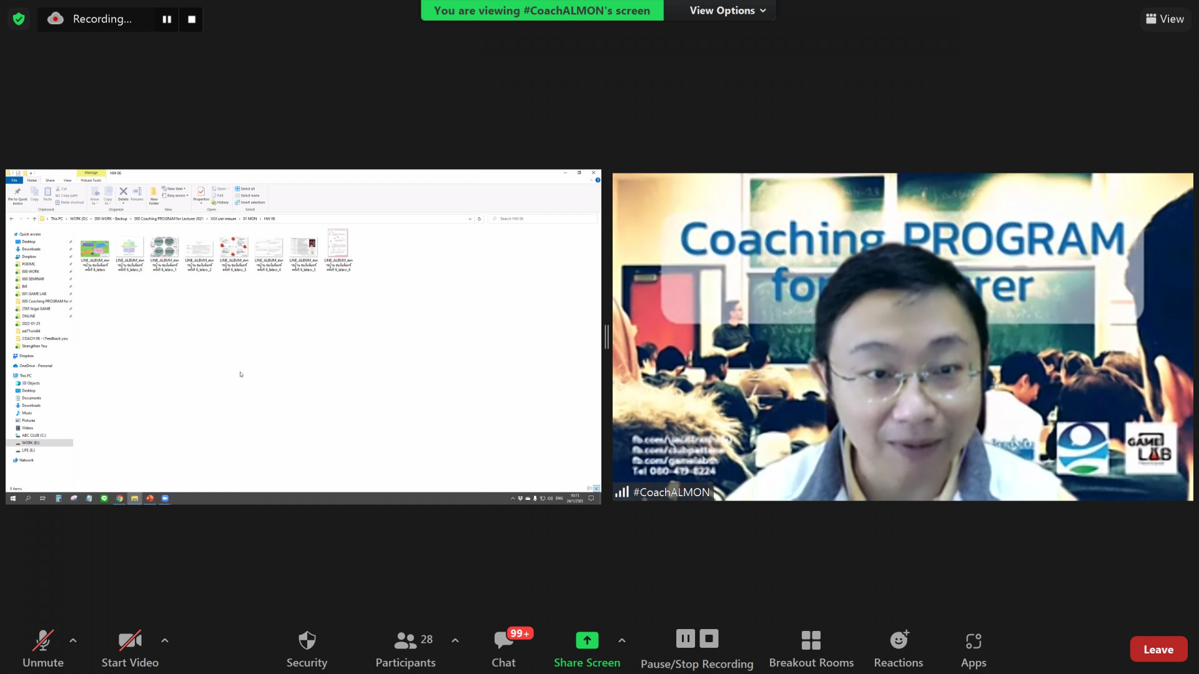Expand Share Screen options chevron
The image size is (1199, 674).
pyautogui.click(x=622, y=640)
